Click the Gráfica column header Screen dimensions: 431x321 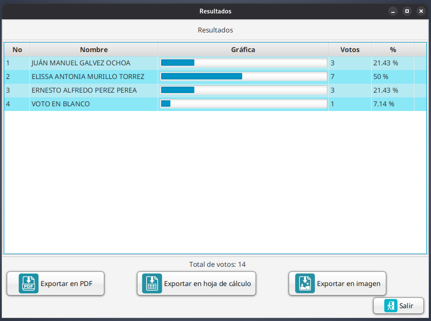[x=243, y=50]
